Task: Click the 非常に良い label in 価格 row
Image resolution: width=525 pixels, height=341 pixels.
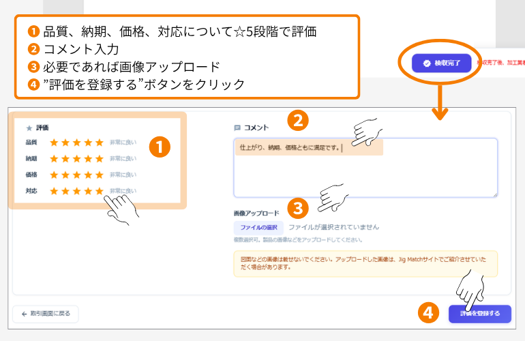Action: [123, 175]
